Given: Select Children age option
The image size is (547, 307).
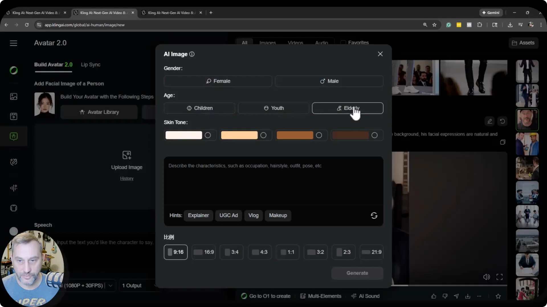Looking at the screenshot, I should (x=199, y=108).
